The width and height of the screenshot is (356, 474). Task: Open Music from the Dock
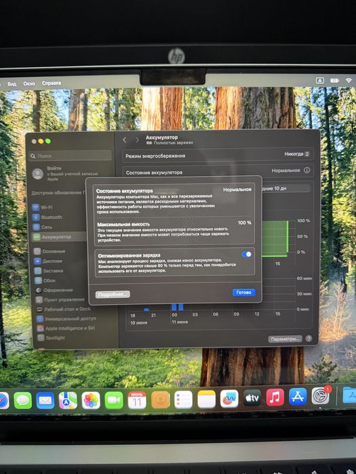click(x=275, y=397)
